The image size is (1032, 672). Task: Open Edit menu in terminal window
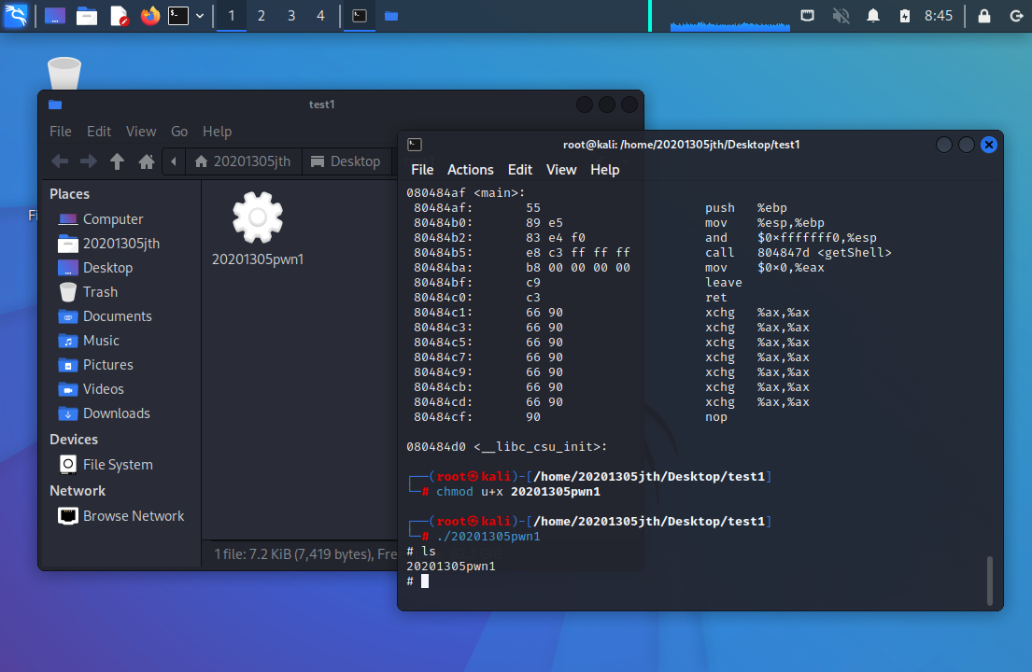coord(519,170)
